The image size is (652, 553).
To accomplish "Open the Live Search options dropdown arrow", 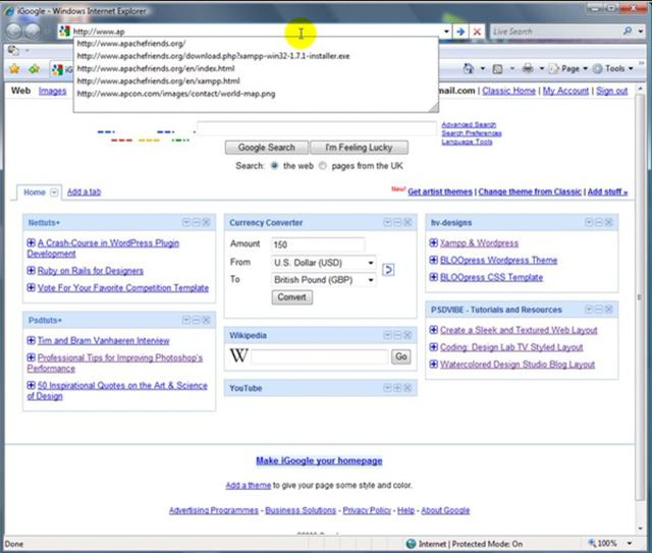I will click(x=641, y=31).
